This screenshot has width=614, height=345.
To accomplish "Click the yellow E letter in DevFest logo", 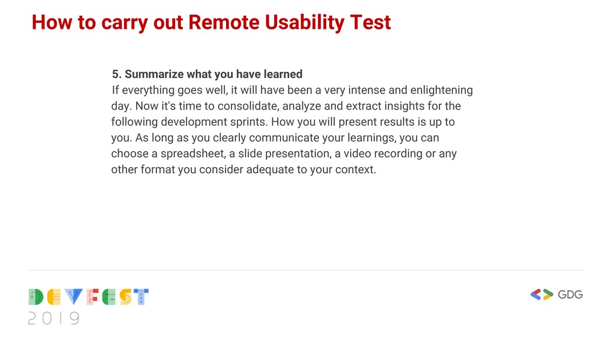I will pyautogui.click(x=54, y=297).
